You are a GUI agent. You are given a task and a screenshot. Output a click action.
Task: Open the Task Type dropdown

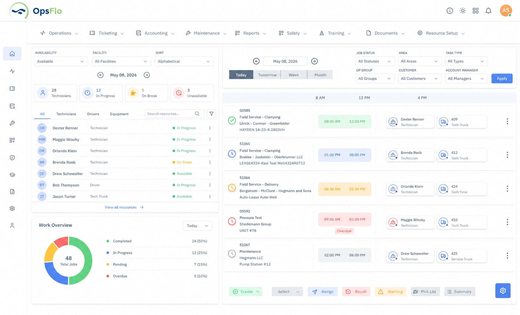click(x=466, y=61)
